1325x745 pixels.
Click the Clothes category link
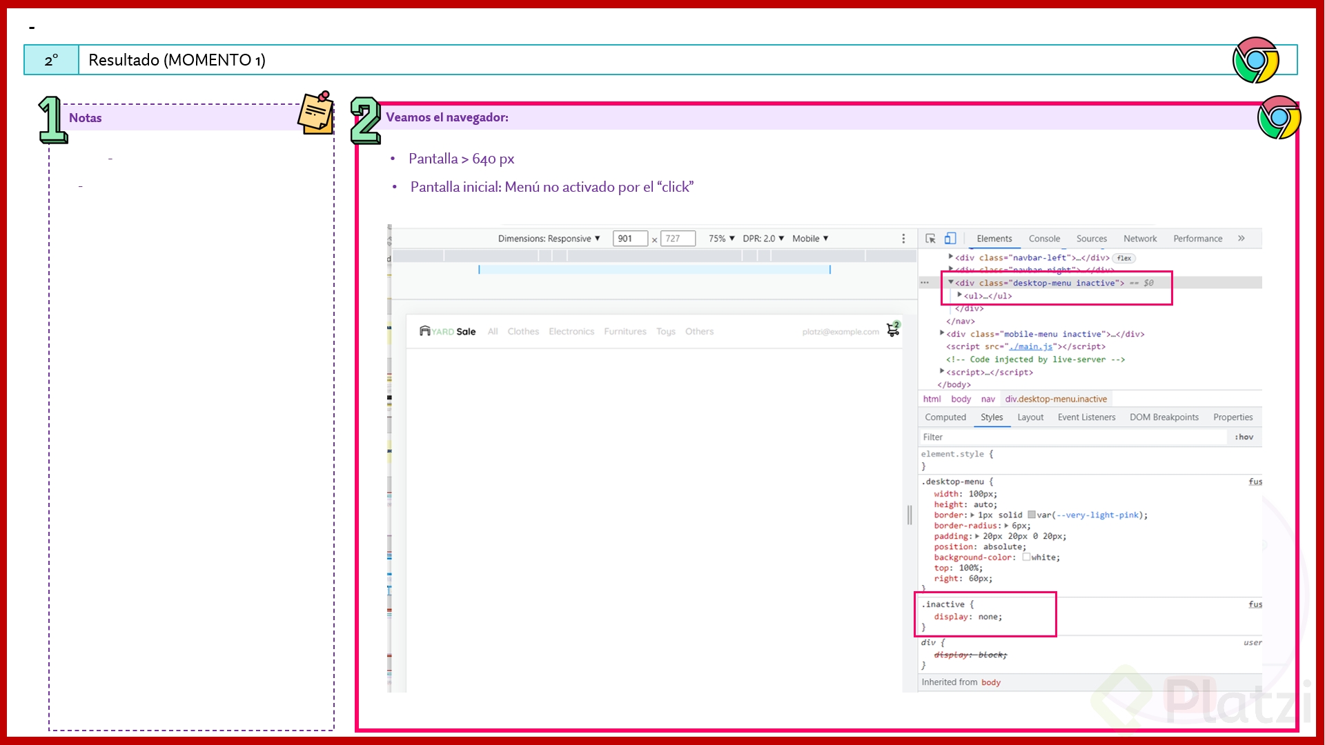(523, 332)
